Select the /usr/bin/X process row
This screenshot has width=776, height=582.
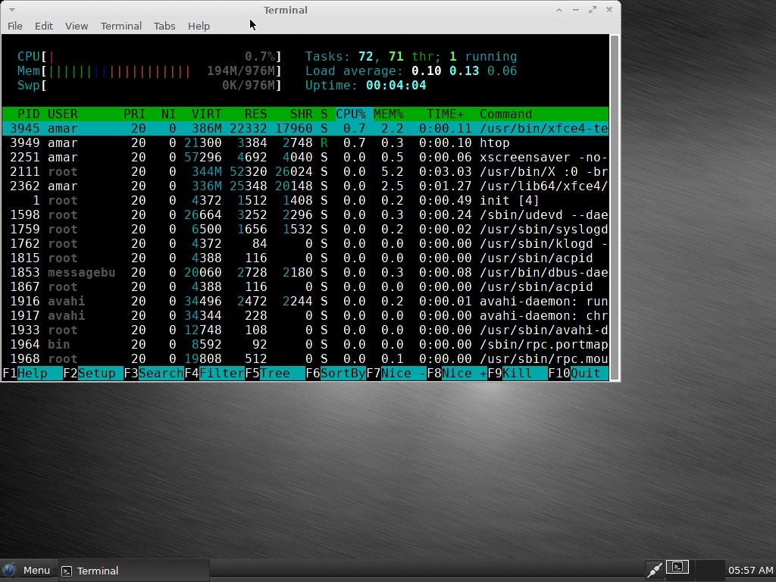click(x=305, y=172)
